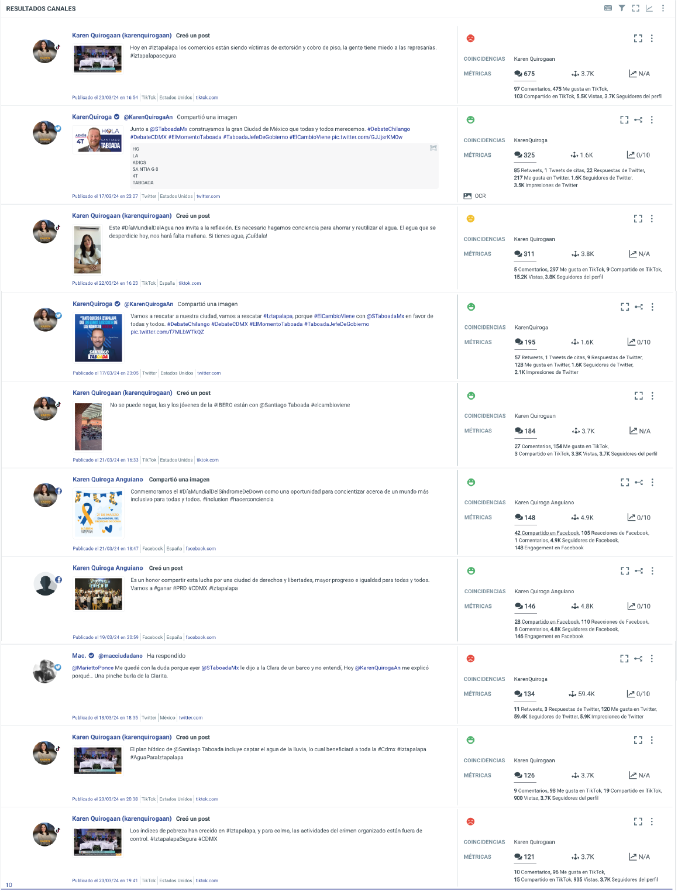This screenshot has height=891, width=678.
Task: Open options menu on Síndrome de Down post
Action: coord(652,483)
